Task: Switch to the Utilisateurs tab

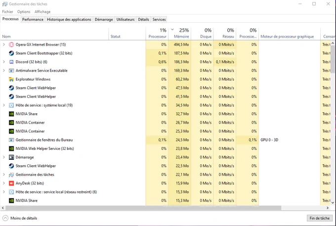Action: 126,19
